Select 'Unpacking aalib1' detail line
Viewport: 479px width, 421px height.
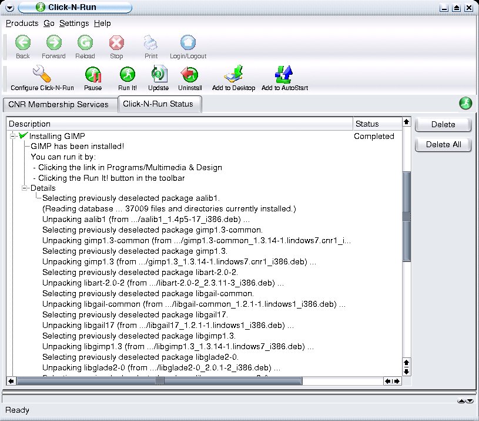click(x=146, y=220)
